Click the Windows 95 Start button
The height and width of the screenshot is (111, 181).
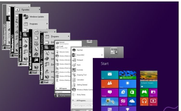(6, 48)
